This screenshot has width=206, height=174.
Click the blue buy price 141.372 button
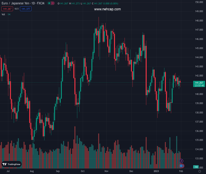[x=26, y=9]
